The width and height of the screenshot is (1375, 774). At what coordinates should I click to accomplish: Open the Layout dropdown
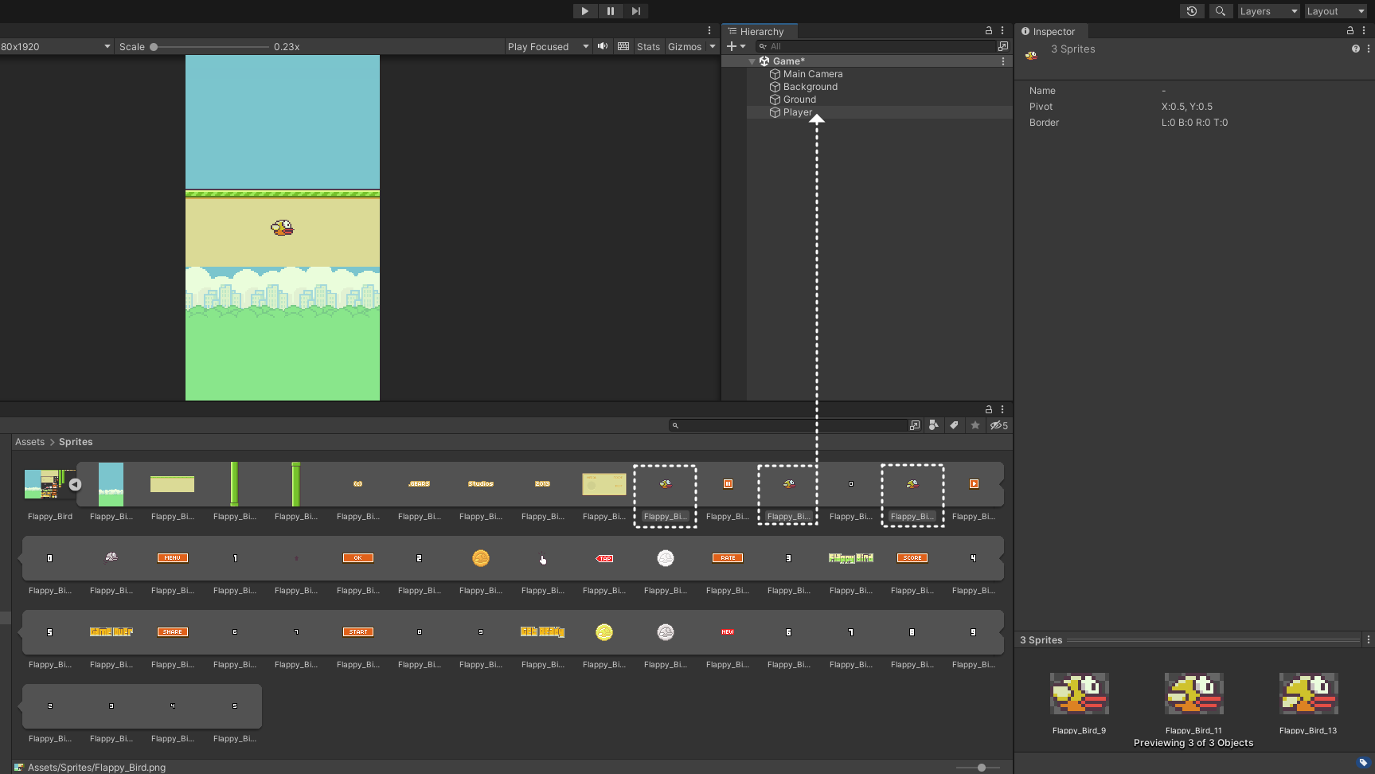pyautogui.click(x=1335, y=11)
